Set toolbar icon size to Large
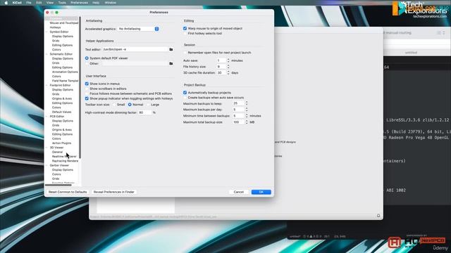 click(x=149, y=105)
